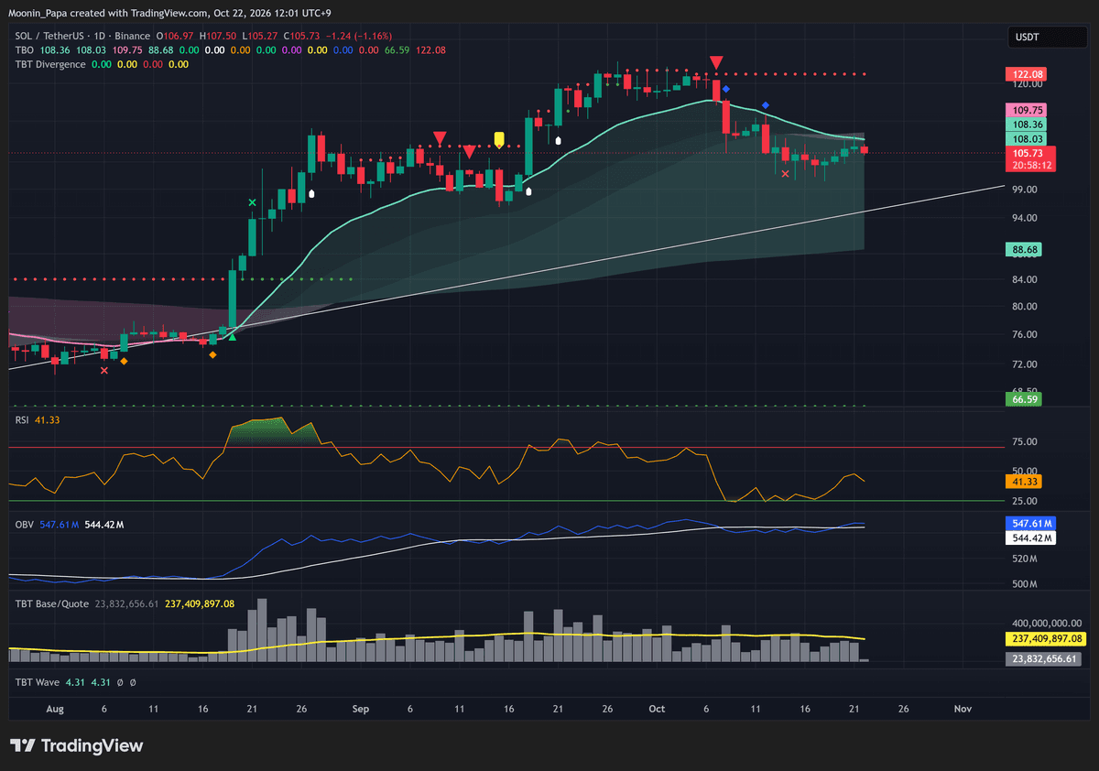
Task: Click the RSI pane label
Action: [23, 418]
